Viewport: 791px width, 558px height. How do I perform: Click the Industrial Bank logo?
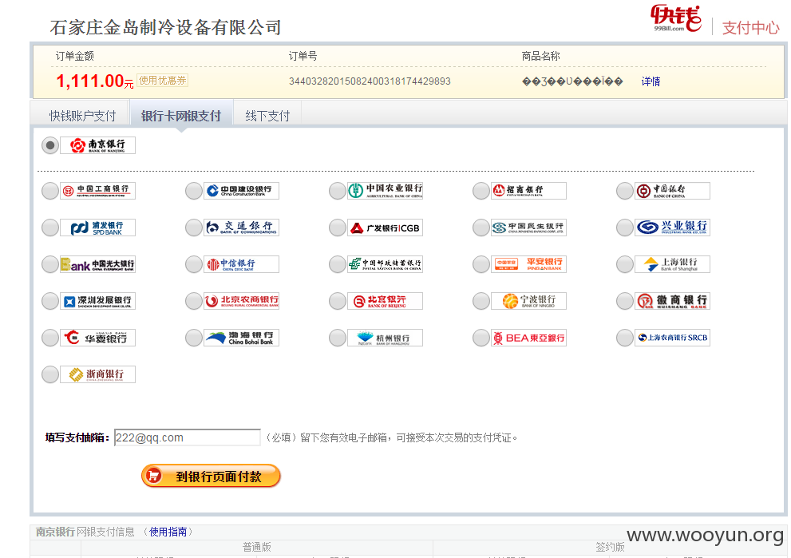click(672, 228)
